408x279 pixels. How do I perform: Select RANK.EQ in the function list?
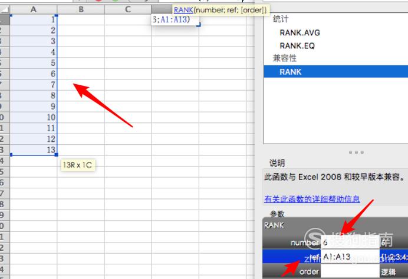(x=297, y=46)
